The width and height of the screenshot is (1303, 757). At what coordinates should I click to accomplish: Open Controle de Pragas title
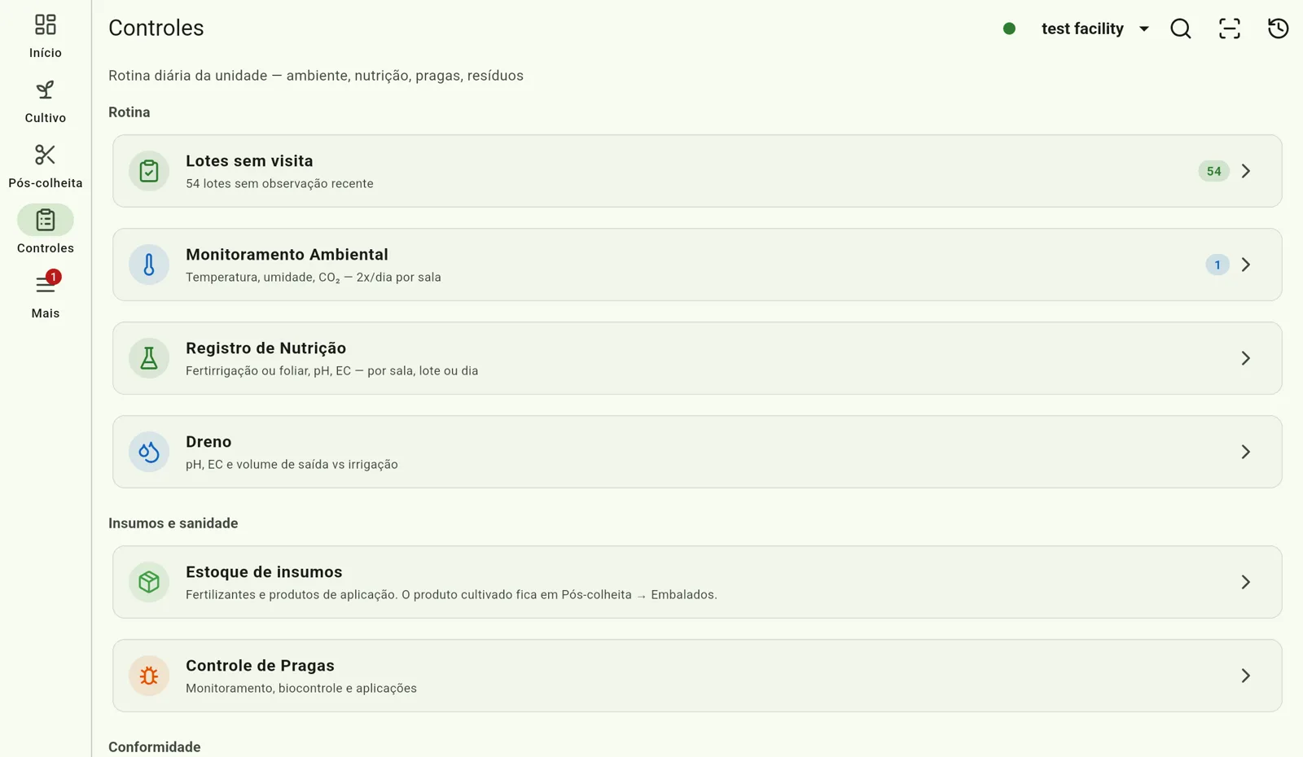pos(260,666)
